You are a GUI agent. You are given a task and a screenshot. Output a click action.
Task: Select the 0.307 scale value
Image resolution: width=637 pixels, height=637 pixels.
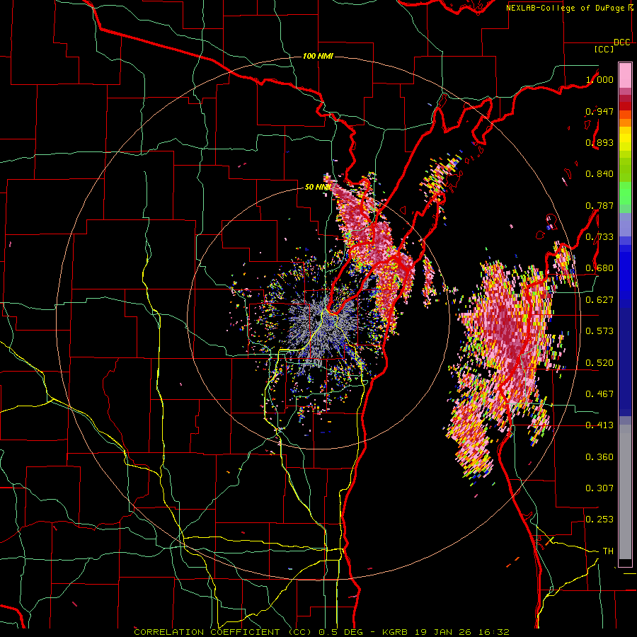point(599,488)
